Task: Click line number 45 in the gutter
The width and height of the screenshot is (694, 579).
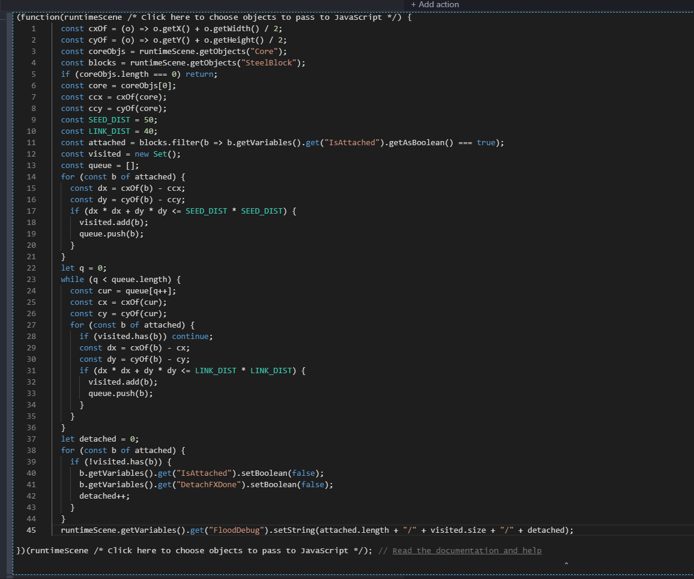Action: 31,530
